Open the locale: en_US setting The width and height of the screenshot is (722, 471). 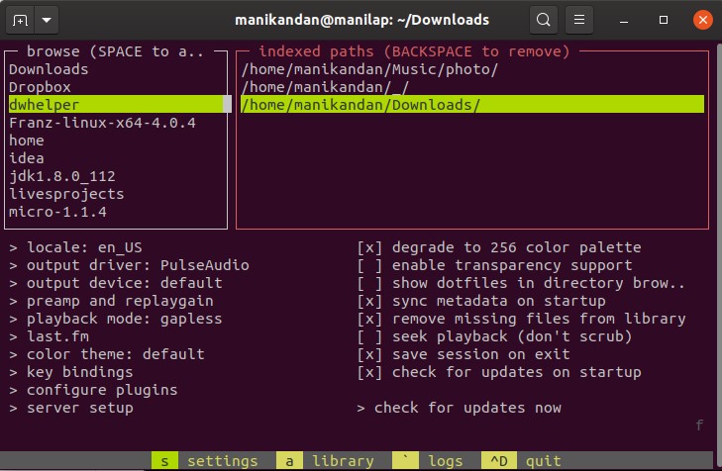coord(75,247)
